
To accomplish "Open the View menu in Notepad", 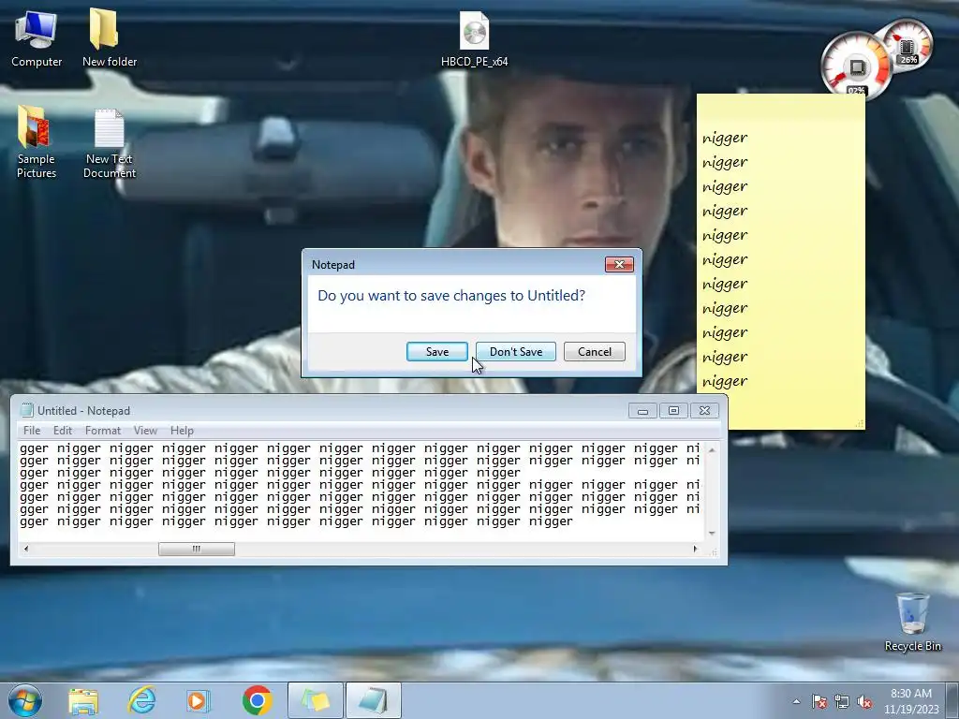I will point(145,431).
